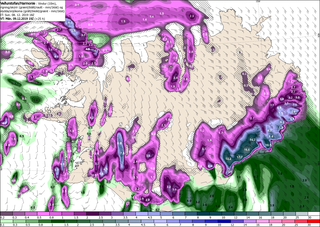This screenshot has height=227, width=320.
Task: Click the 10.5 precipitation value
Action: click(268, 145)
